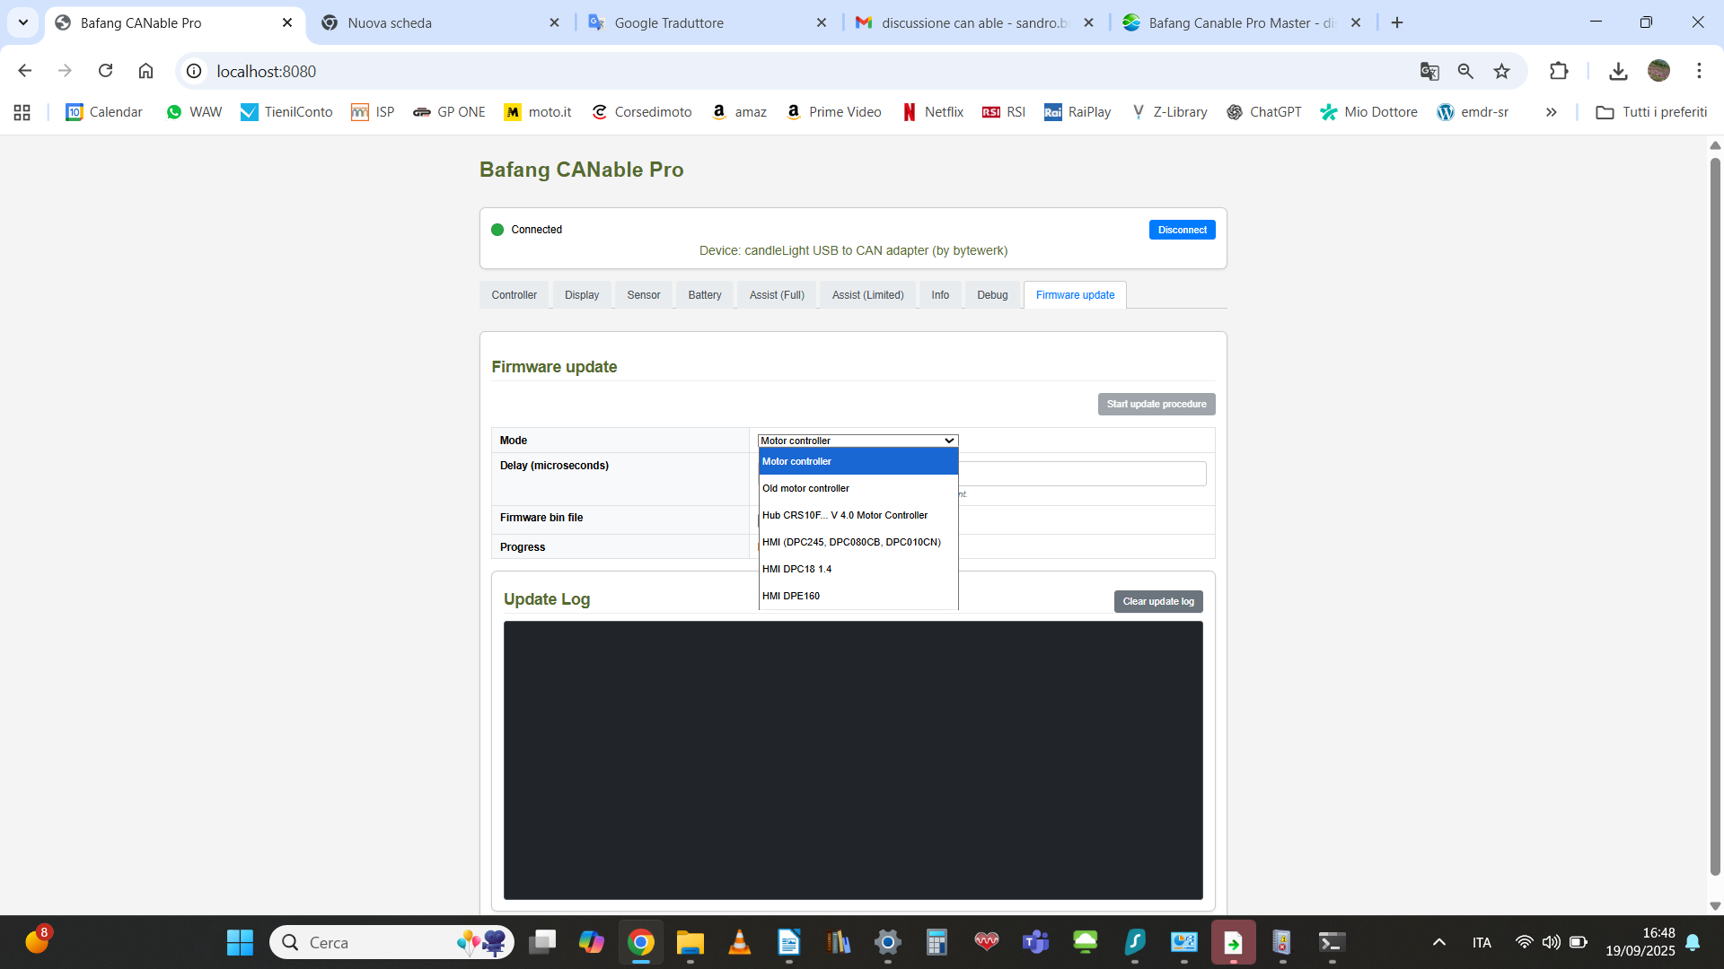Switch to discussione can able Gmail tab
This screenshot has width=1724, height=969.
[974, 22]
